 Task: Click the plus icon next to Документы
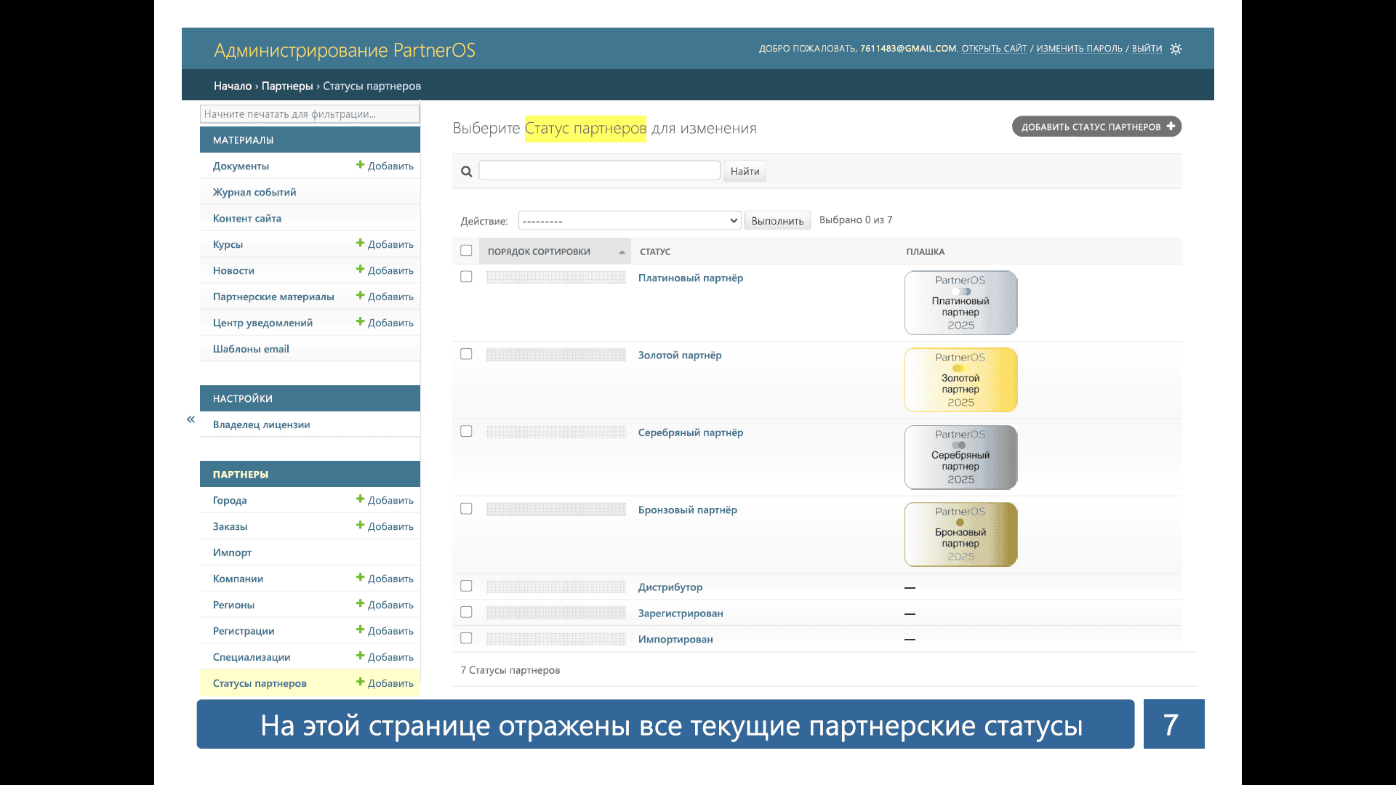(x=360, y=165)
